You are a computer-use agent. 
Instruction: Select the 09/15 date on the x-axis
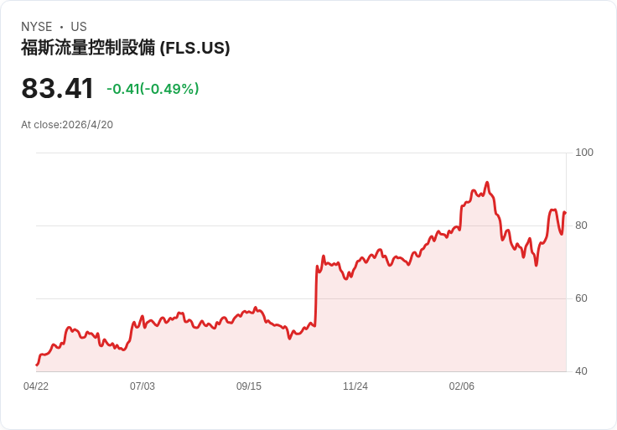coord(249,386)
